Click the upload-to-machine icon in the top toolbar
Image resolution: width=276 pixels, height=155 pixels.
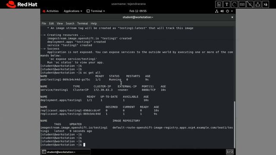[258, 4]
